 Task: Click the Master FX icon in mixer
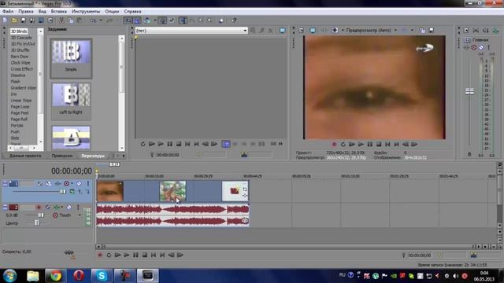pos(467,47)
